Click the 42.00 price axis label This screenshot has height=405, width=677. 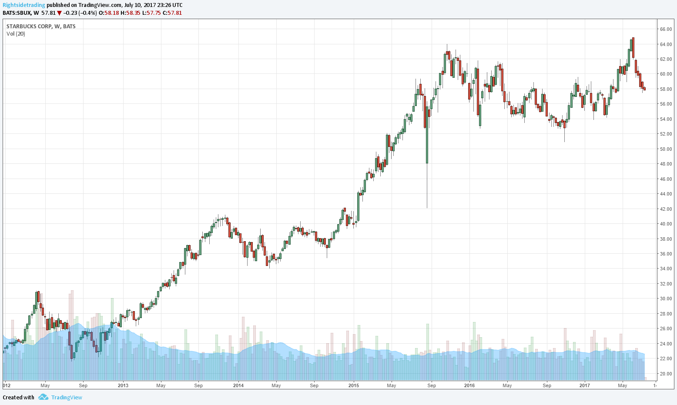[666, 209]
